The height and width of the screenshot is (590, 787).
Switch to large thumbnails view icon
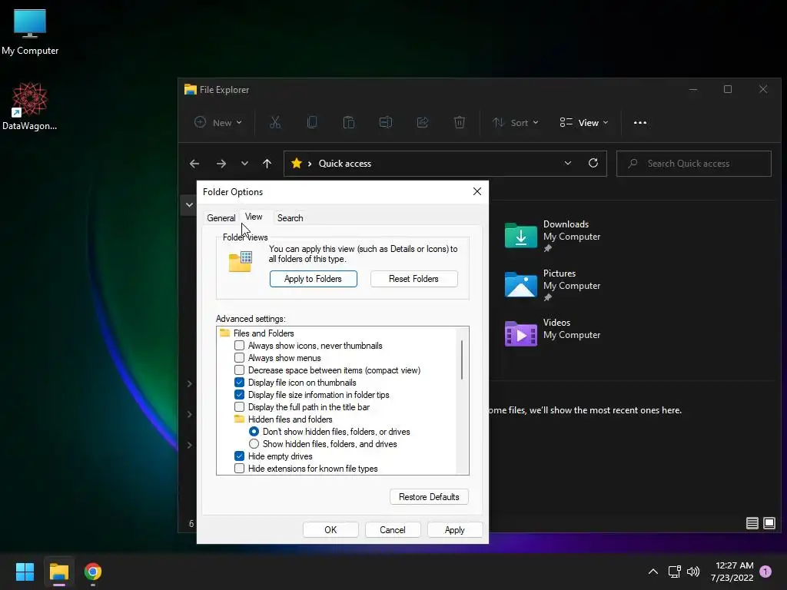pos(769,523)
